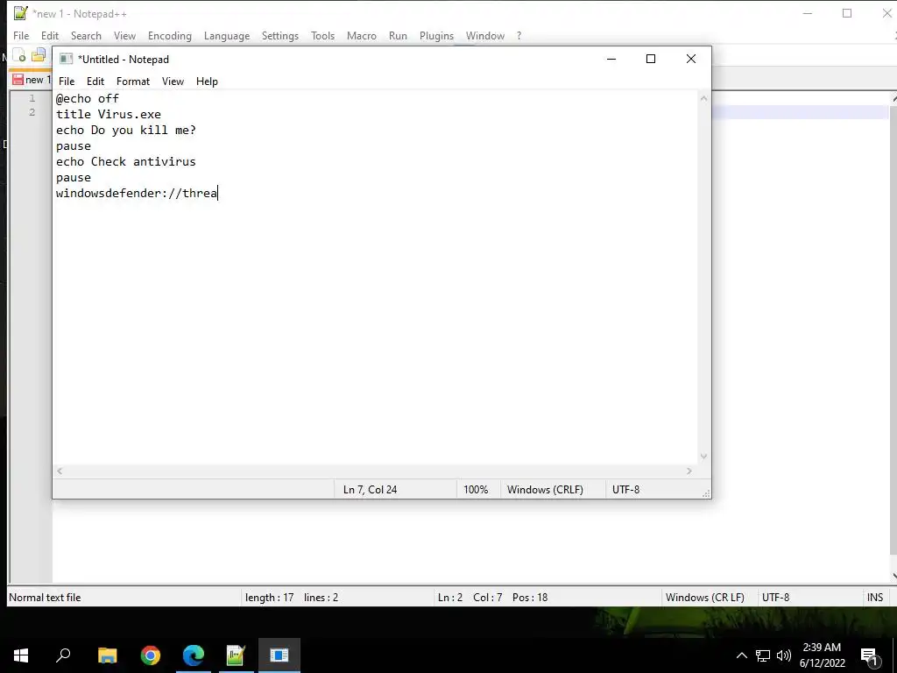The image size is (897, 673).
Task: Open Notepad++ File menu
Action: (21, 35)
